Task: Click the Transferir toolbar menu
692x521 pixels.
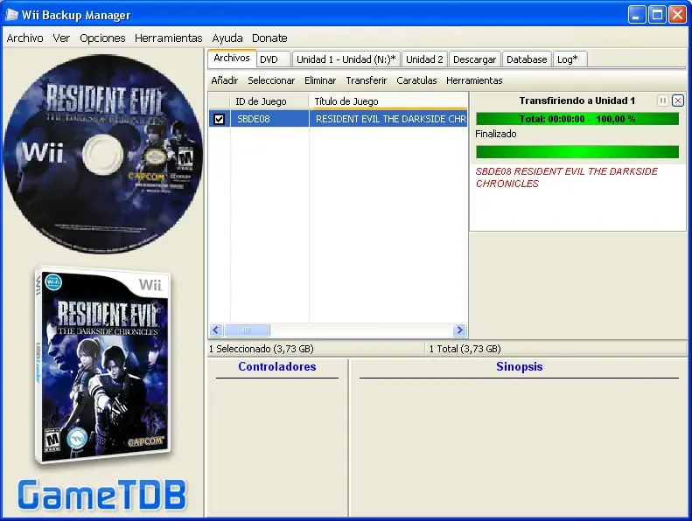Action: (367, 80)
